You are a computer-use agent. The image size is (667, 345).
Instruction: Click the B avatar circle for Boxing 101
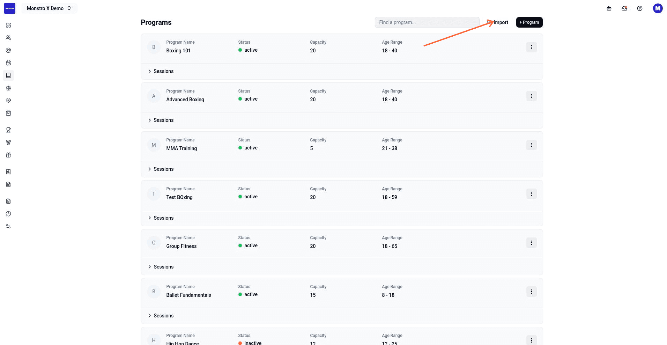pos(154,47)
